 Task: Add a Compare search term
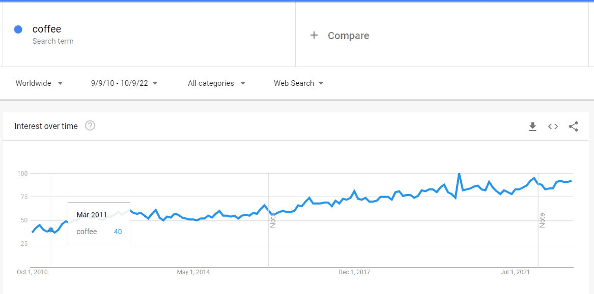point(349,36)
